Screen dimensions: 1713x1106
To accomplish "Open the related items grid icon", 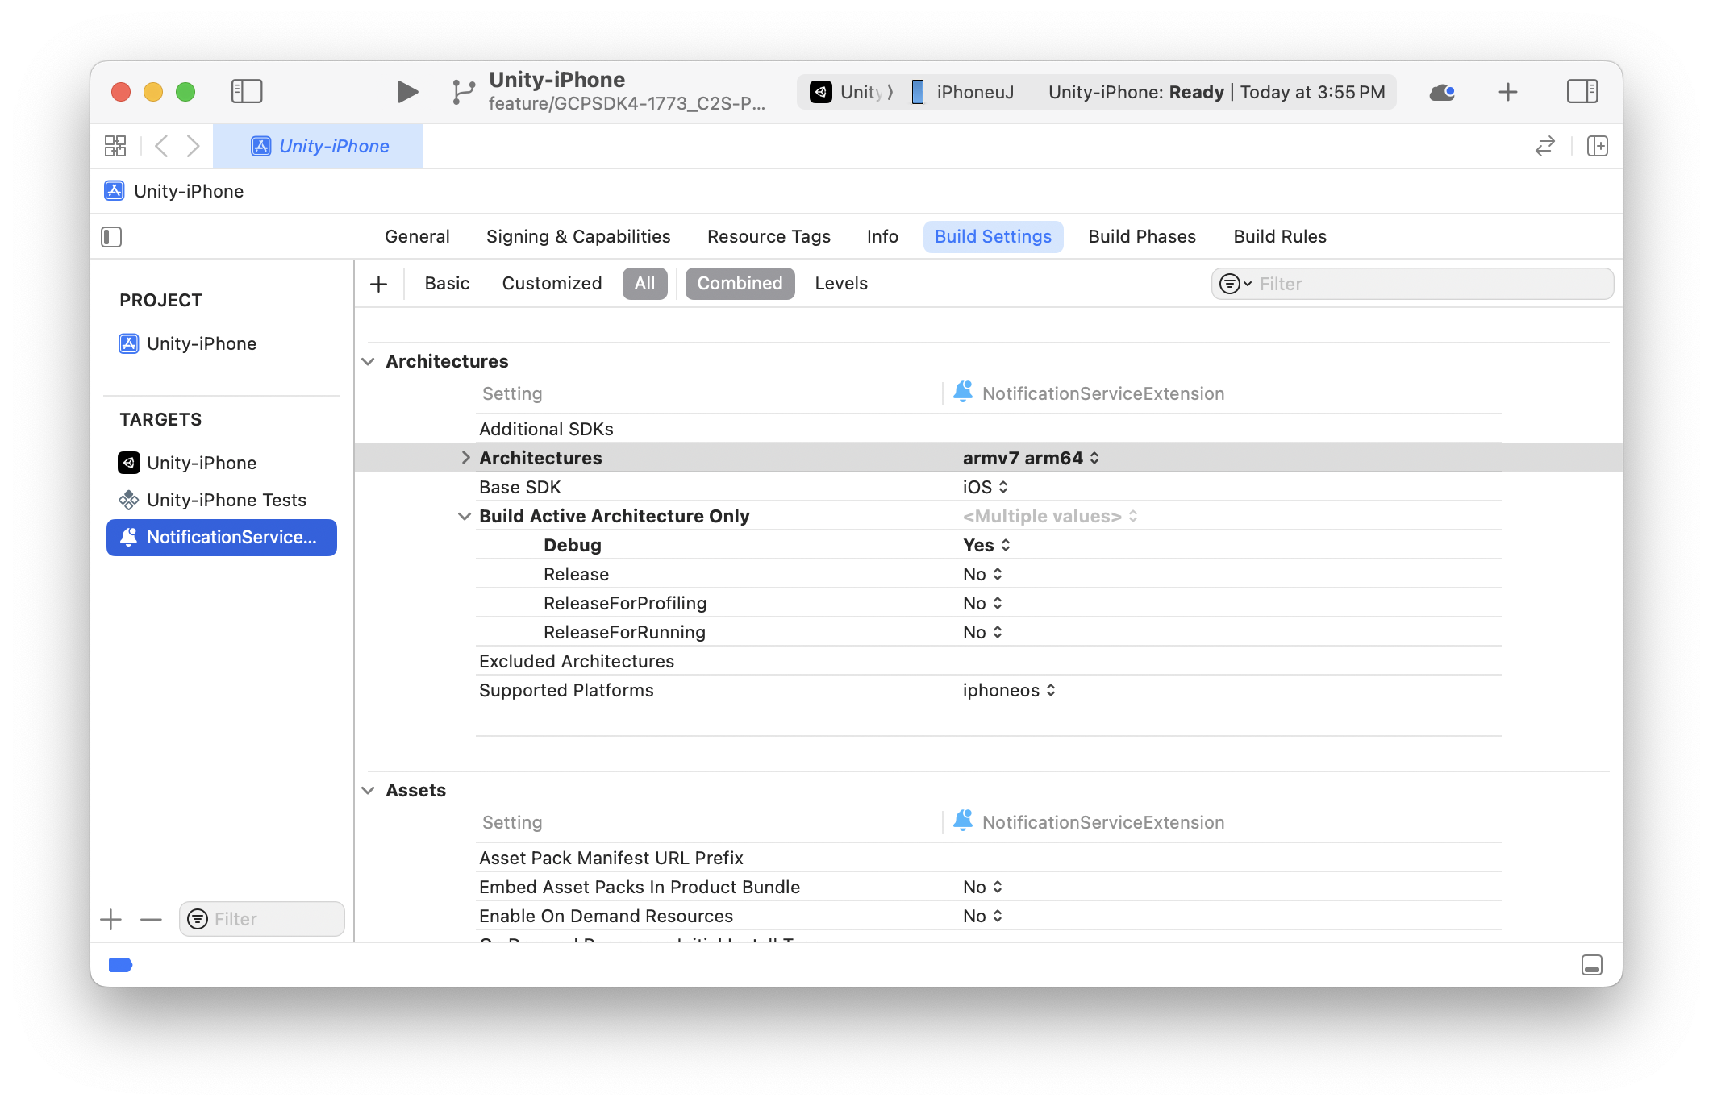I will point(115,146).
